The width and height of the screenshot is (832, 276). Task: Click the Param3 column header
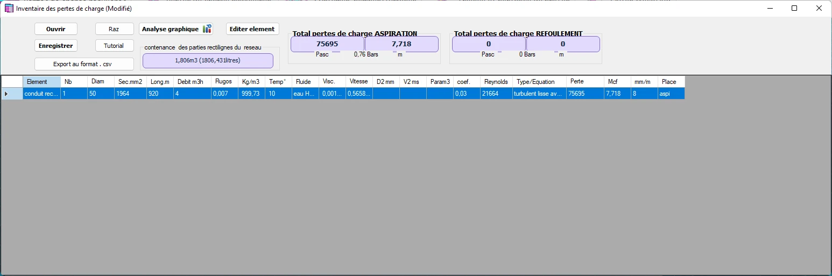click(x=440, y=82)
